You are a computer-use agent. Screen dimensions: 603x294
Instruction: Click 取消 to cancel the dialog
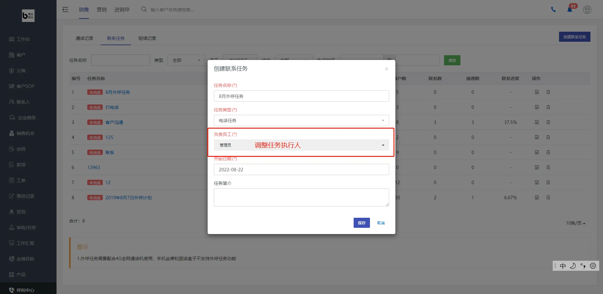click(x=381, y=223)
